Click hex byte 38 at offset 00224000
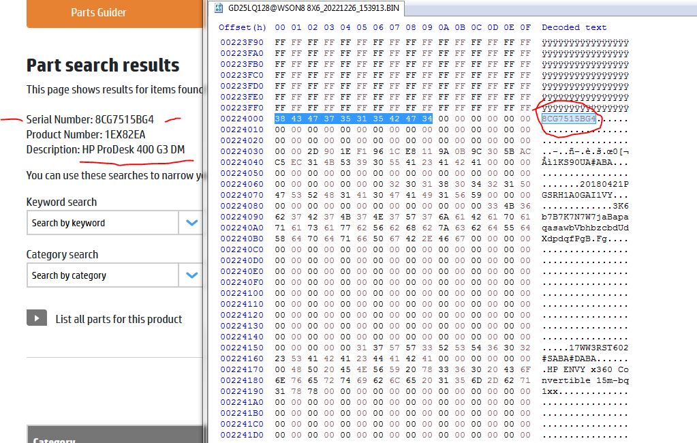697x443 pixels. [x=280, y=119]
